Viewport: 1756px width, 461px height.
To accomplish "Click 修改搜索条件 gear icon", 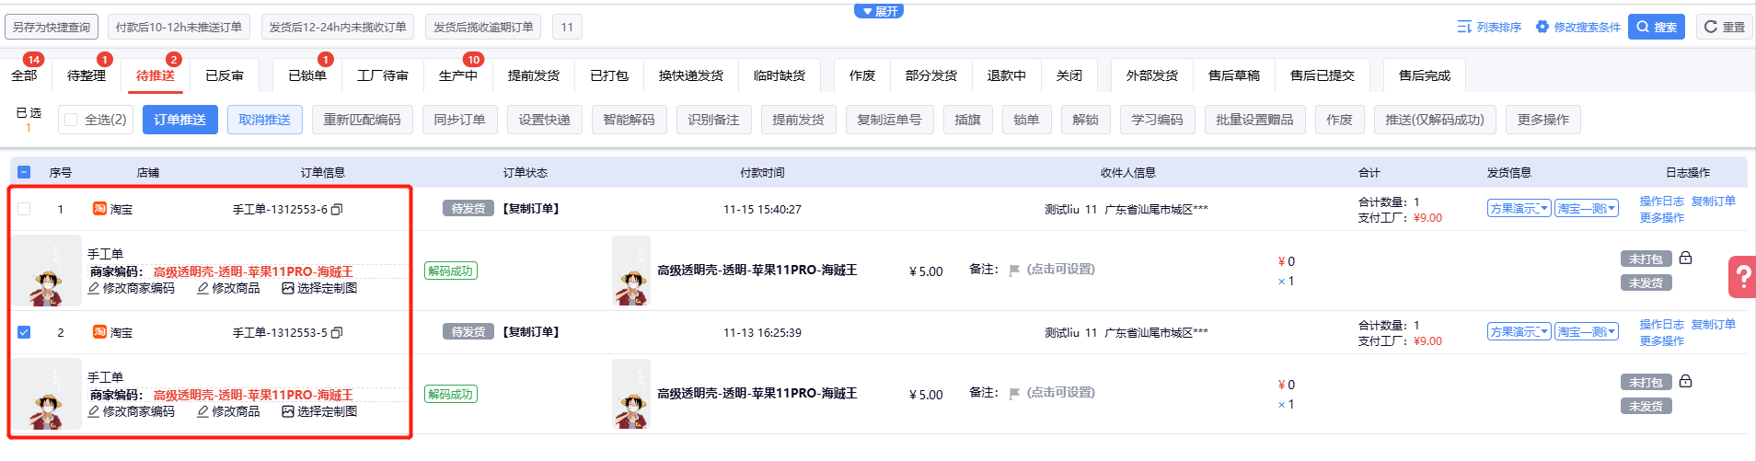I will [1542, 27].
